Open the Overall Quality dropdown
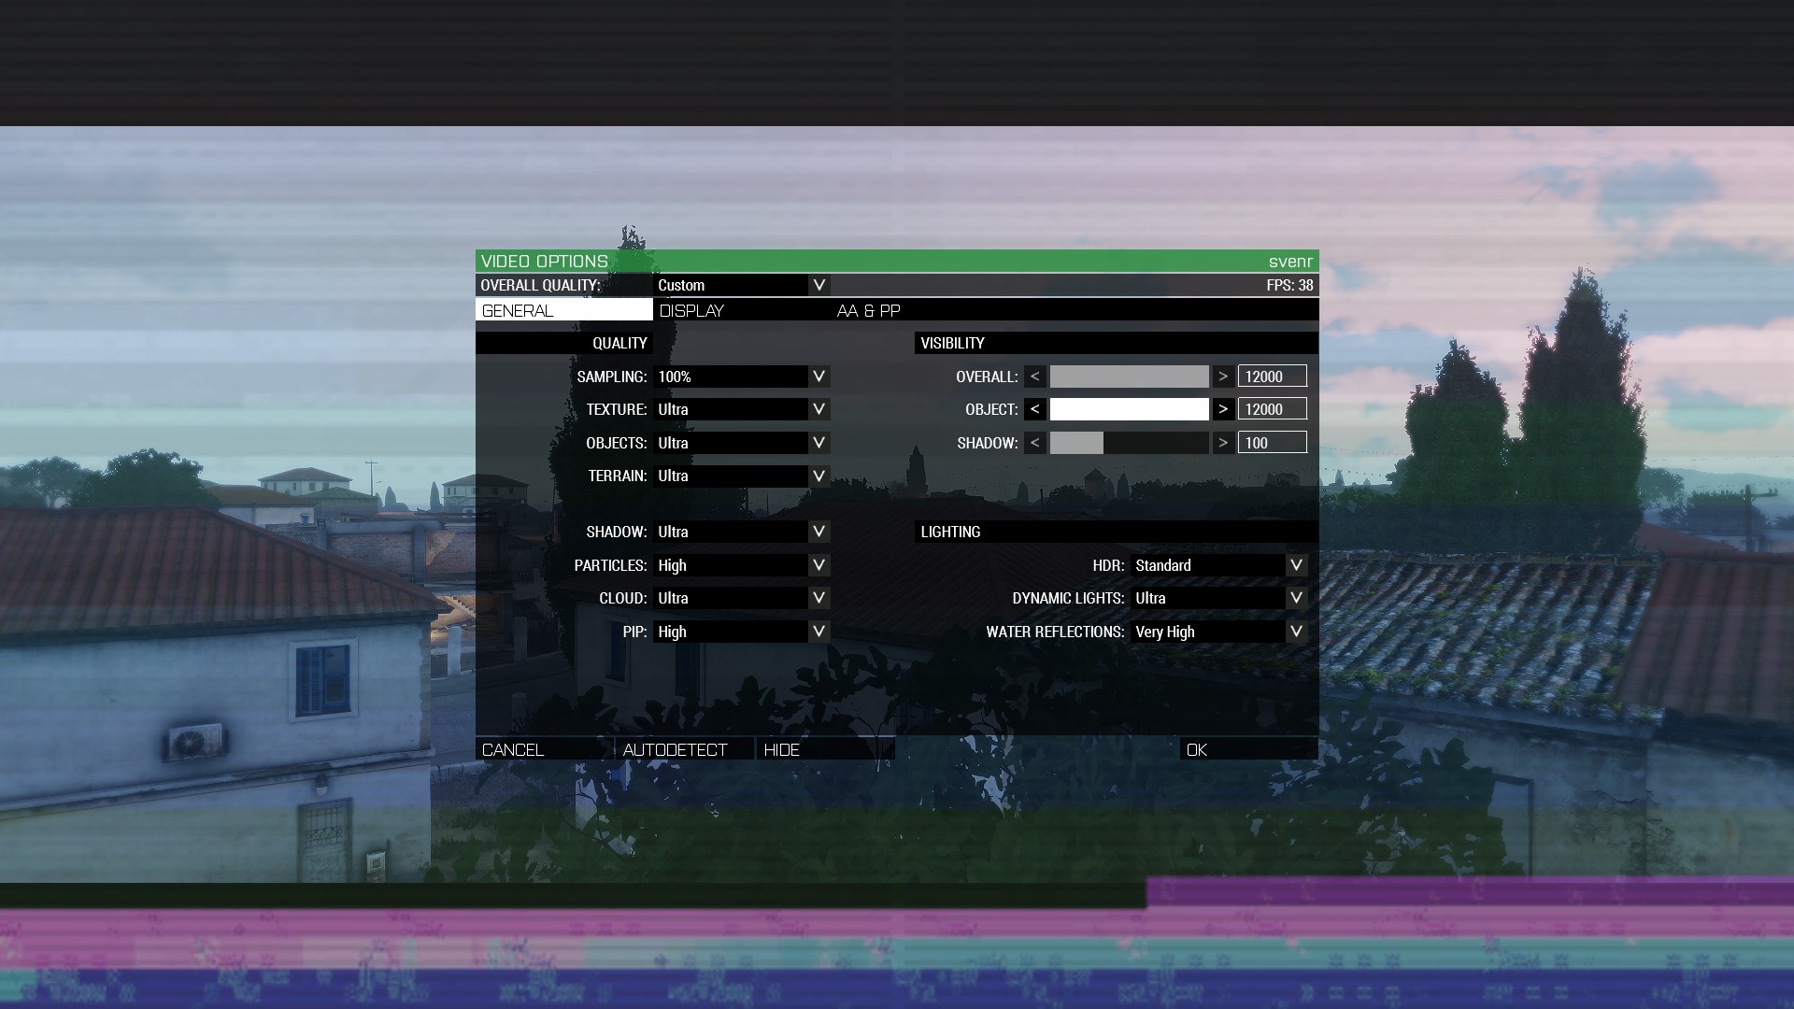1794x1009 pixels. coord(741,285)
